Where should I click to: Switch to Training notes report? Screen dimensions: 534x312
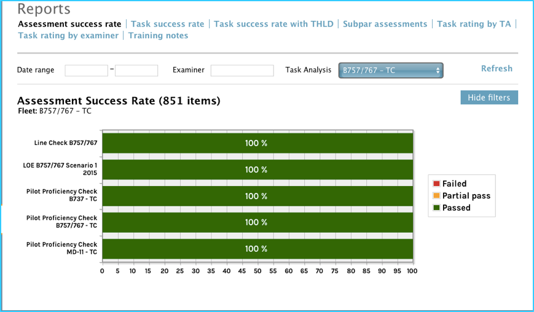pyautogui.click(x=158, y=36)
